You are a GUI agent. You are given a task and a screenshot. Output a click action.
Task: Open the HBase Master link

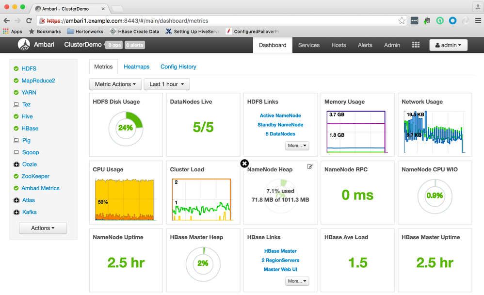tap(280, 251)
